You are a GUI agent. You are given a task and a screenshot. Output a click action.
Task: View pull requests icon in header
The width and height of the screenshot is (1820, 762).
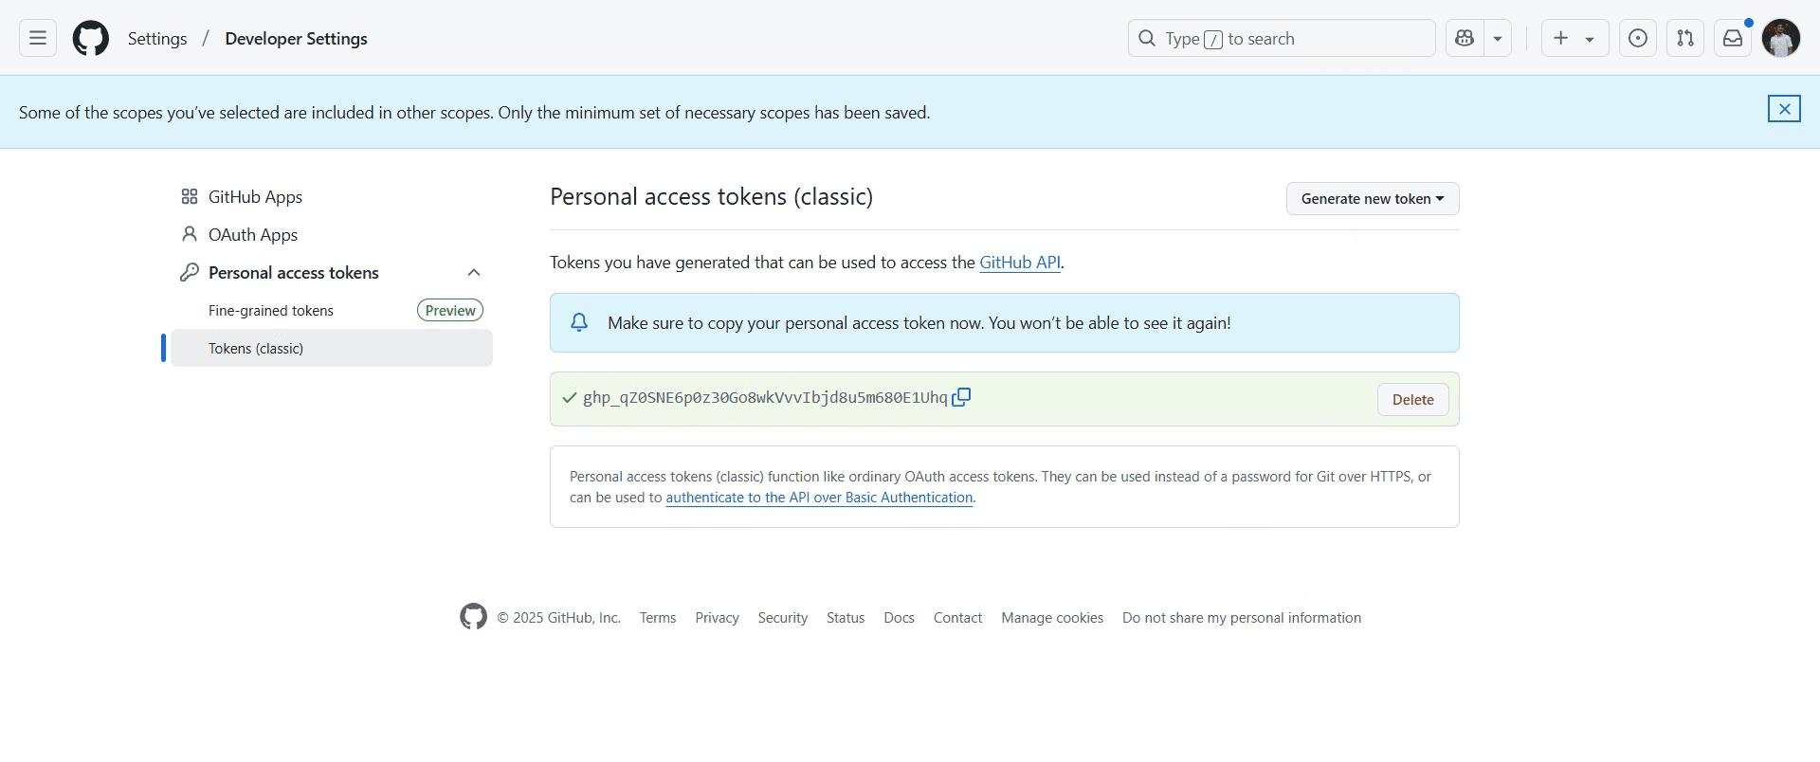tap(1685, 38)
